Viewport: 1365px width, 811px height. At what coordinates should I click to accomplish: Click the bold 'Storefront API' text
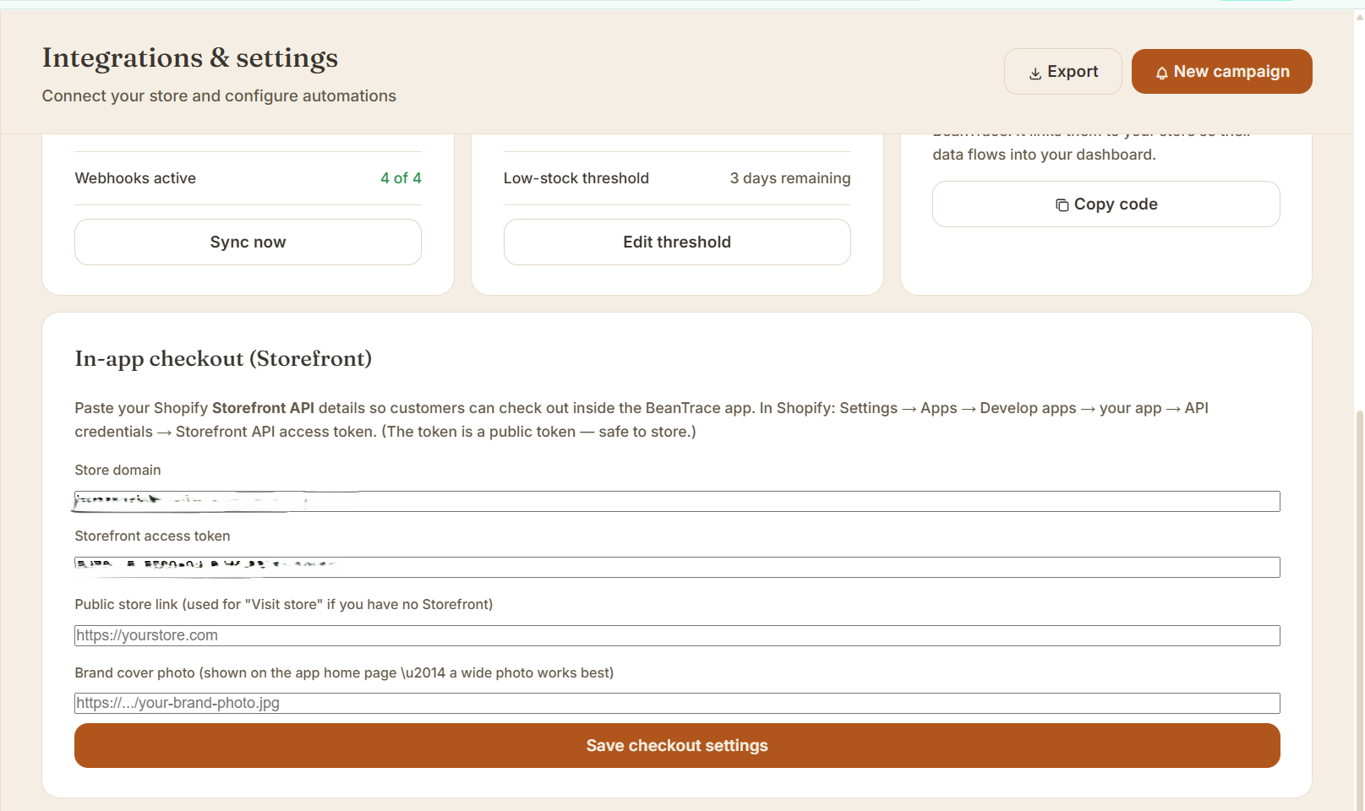pos(263,408)
